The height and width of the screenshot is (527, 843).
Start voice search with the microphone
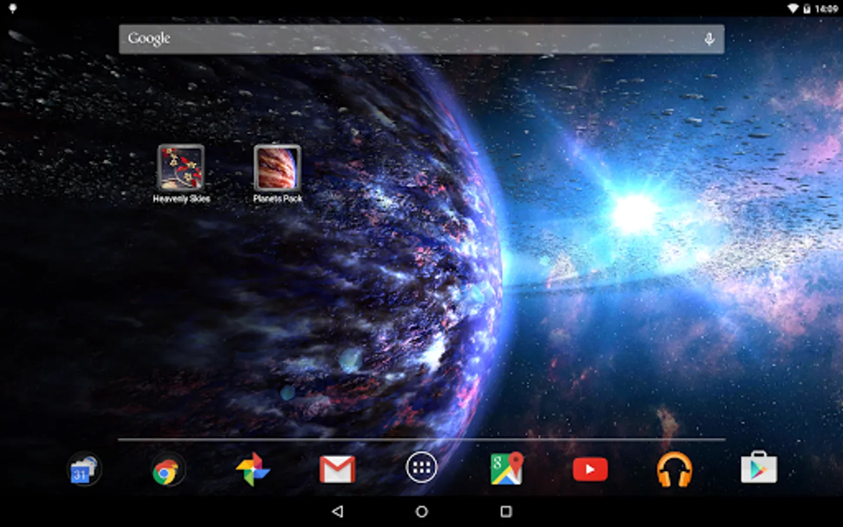coord(709,39)
